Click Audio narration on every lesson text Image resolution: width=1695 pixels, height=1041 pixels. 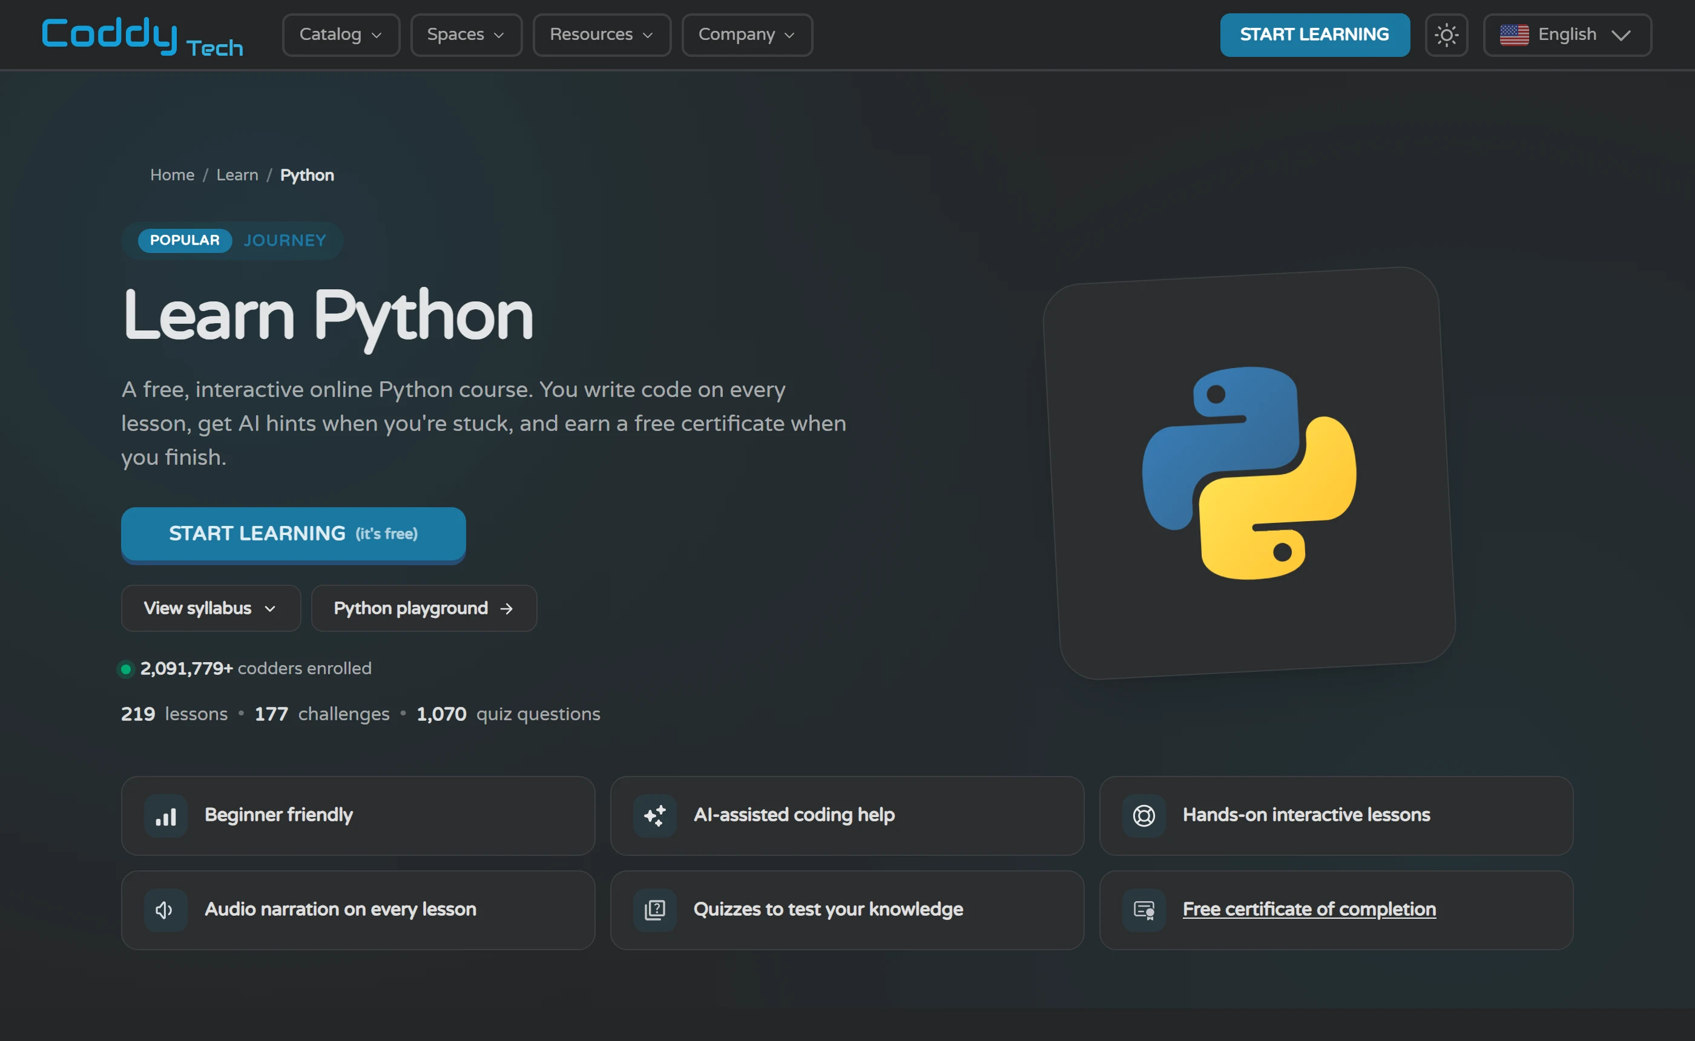tap(340, 910)
